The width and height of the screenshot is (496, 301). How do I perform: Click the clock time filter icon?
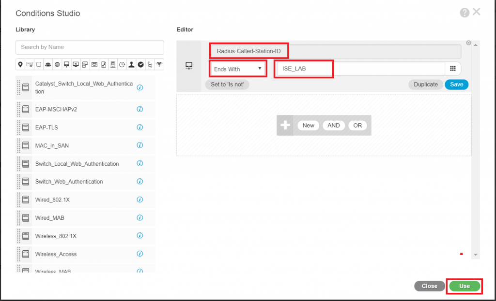(x=122, y=64)
